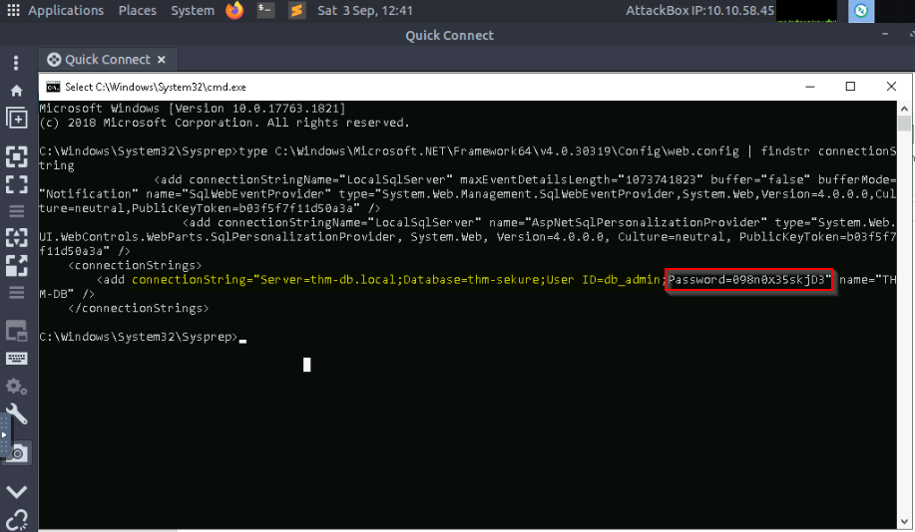Click the Microsoft Windows version line
This screenshot has height=532, width=915.
[x=193, y=109]
